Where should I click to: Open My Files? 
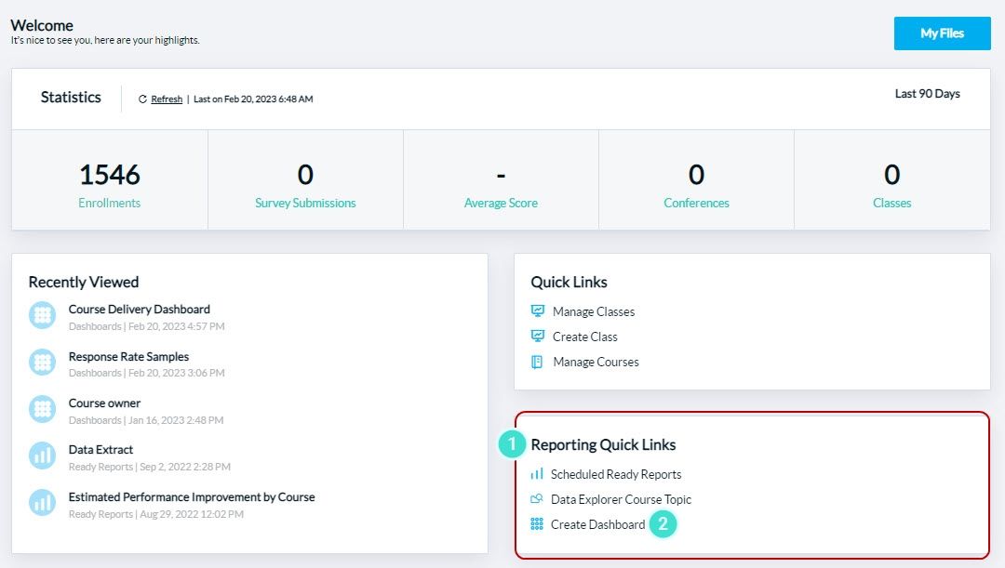[942, 33]
